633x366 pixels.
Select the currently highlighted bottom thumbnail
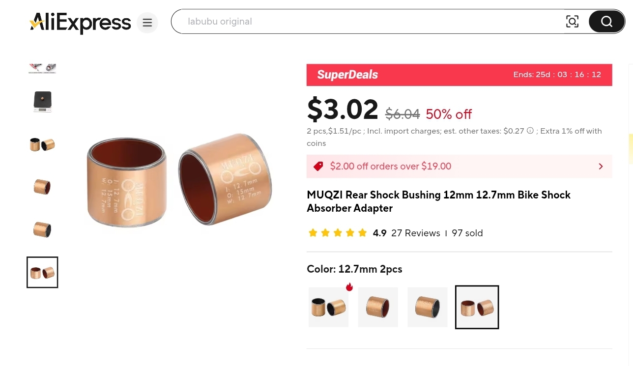(42, 272)
